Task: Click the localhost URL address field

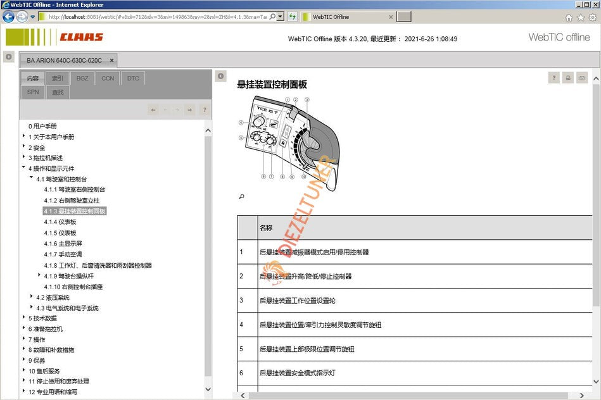Action: [x=158, y=17]
